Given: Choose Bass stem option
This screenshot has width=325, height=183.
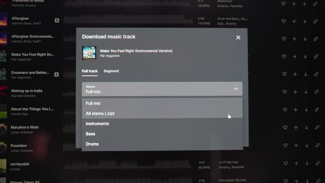Looking at the screenshot, I should (162, 134).
